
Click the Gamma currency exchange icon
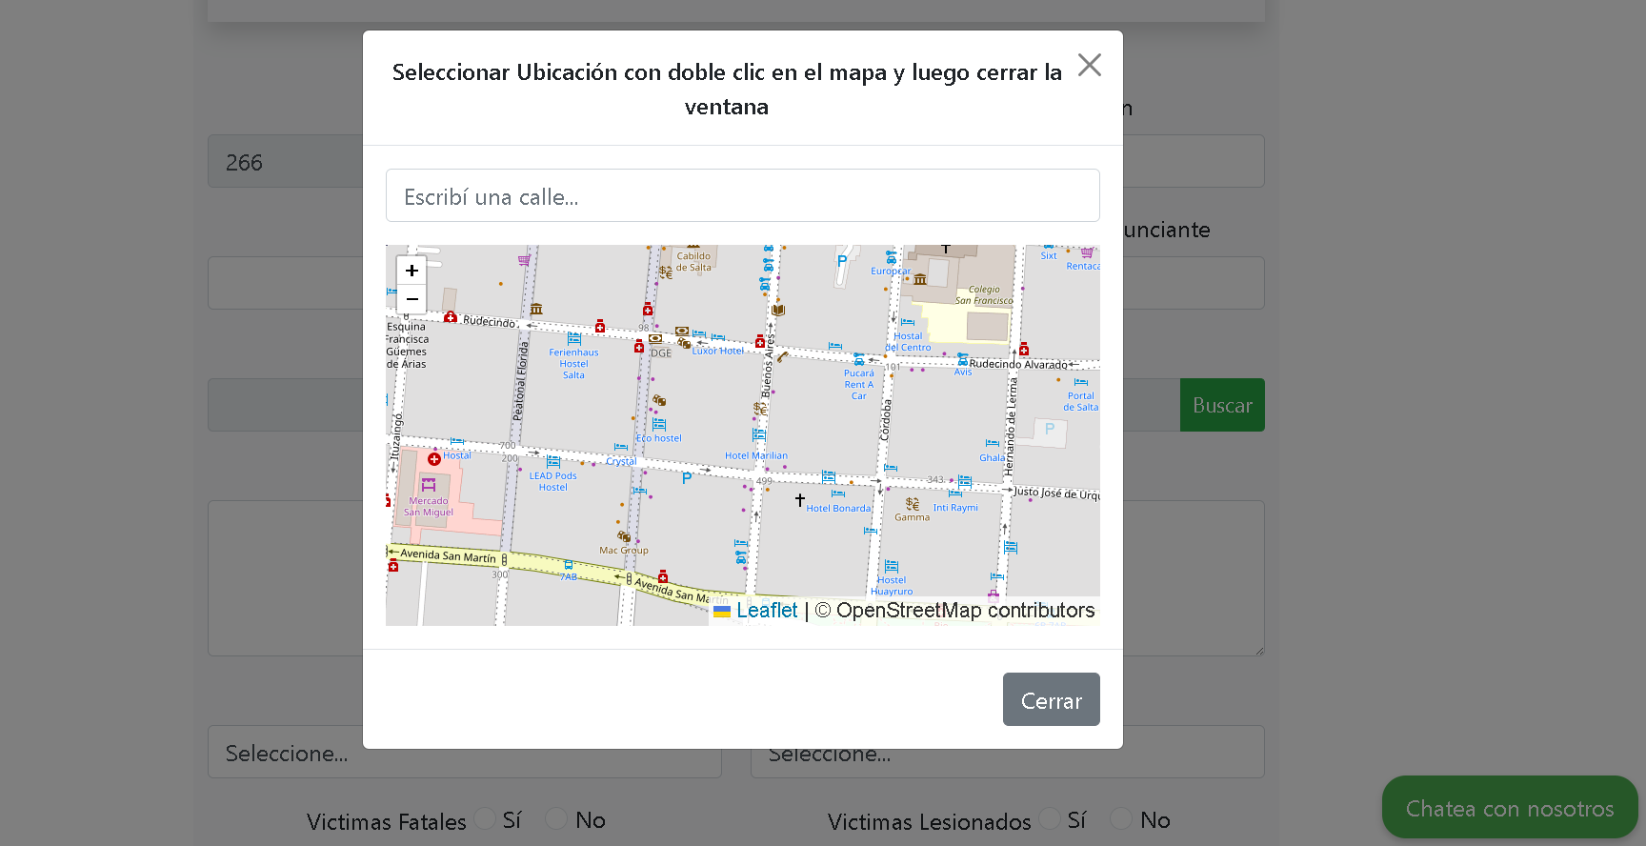912,504
